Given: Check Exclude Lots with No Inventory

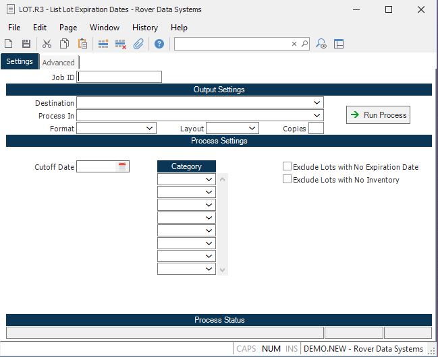Looking at the screenshot, I should tap(288, 179).
